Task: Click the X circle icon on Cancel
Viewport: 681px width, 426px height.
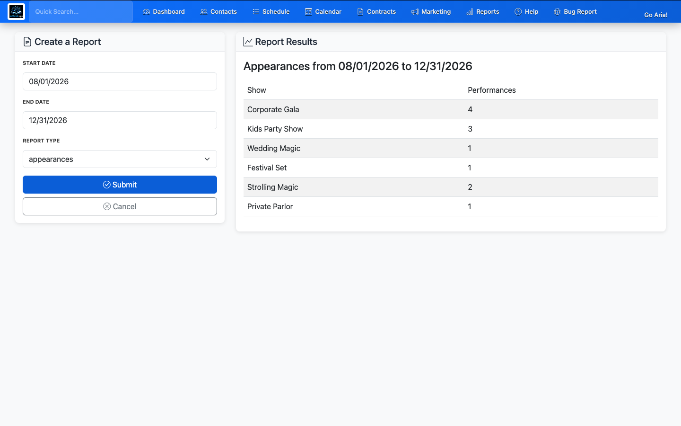Action: click(107, 206)
